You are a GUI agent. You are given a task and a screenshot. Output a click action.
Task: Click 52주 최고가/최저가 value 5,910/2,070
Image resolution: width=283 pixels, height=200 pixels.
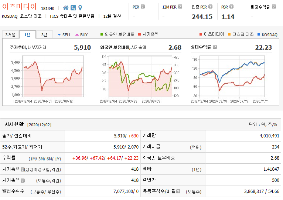126,147
